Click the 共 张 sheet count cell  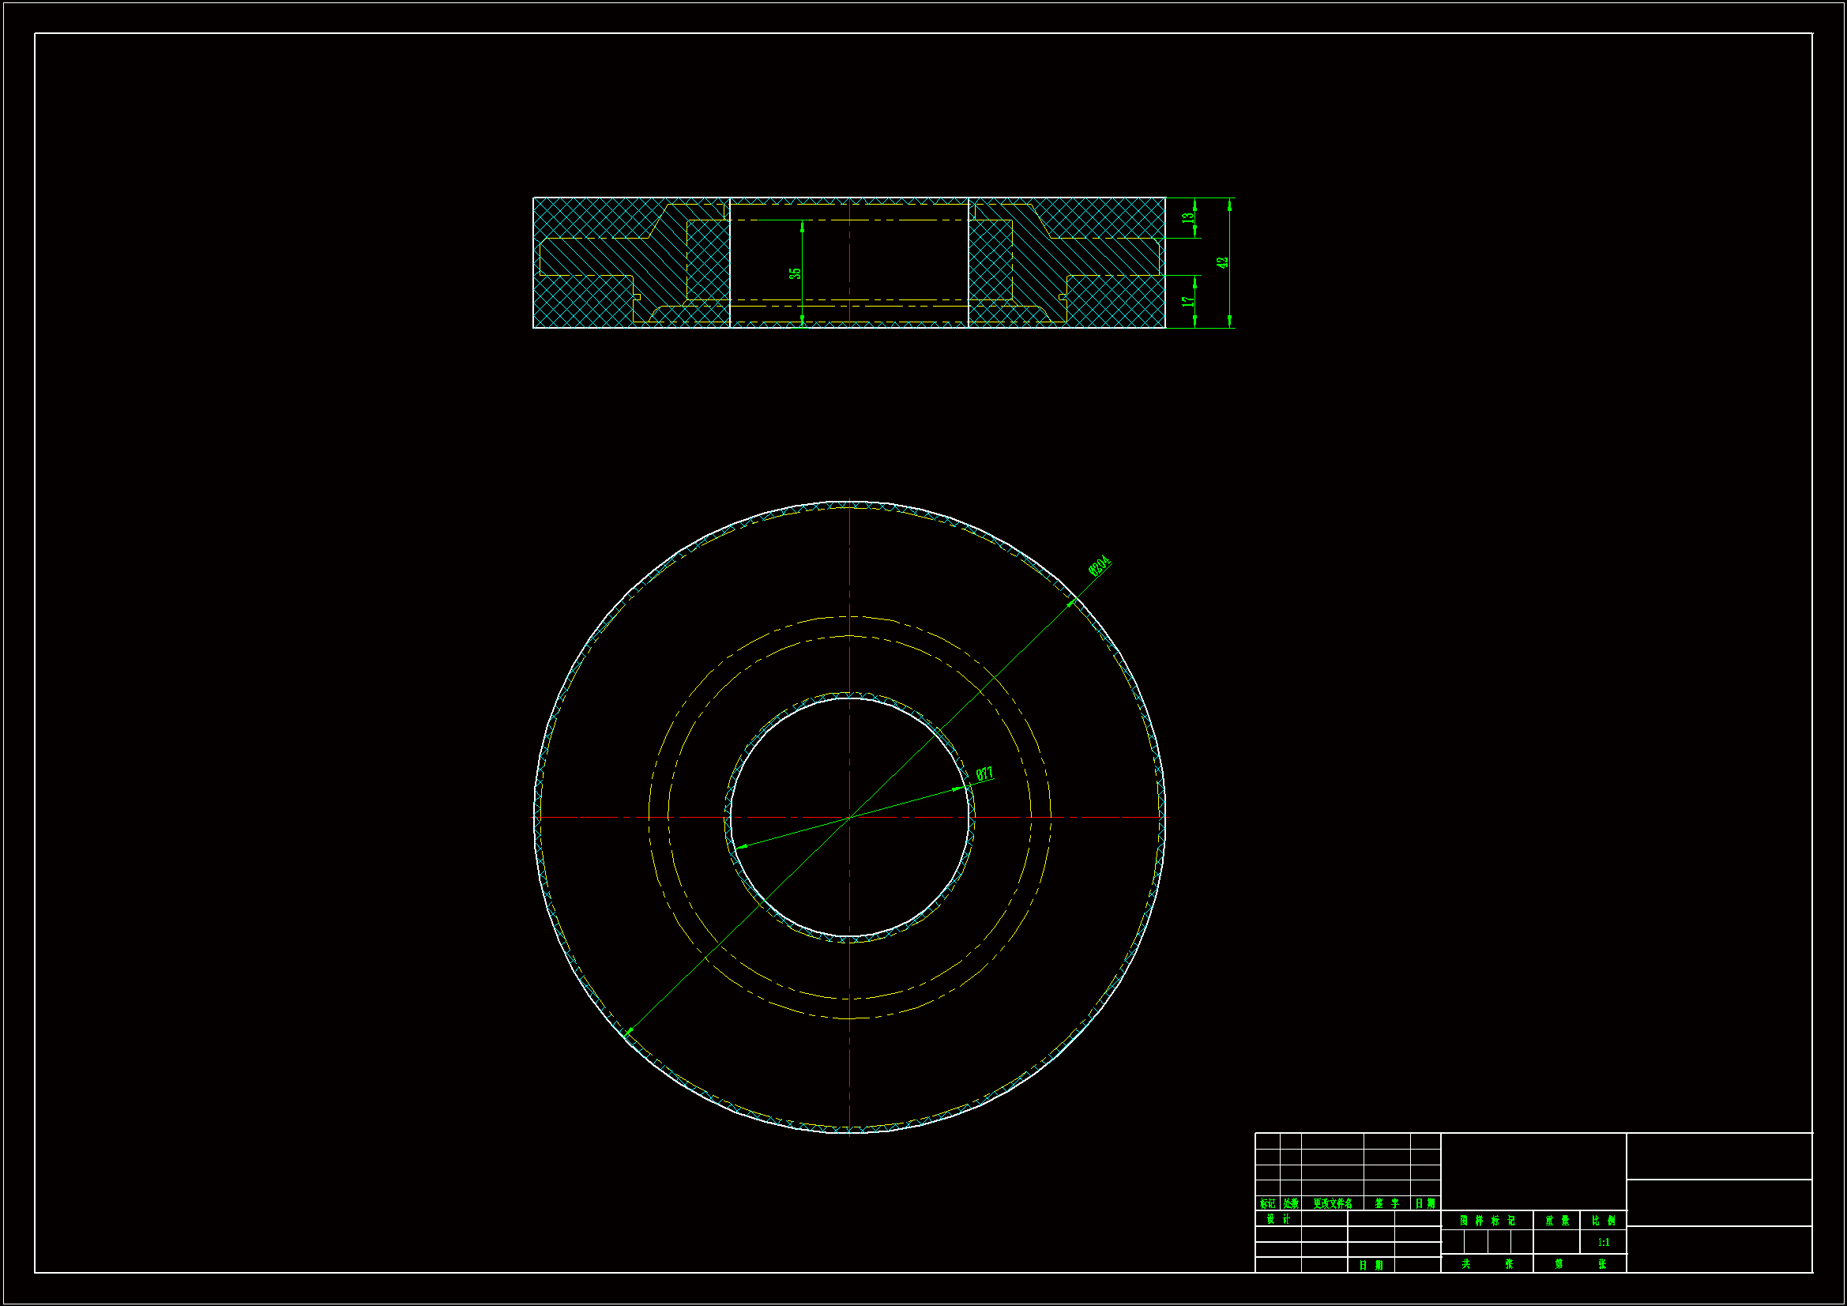(x=1487, y=1264)
